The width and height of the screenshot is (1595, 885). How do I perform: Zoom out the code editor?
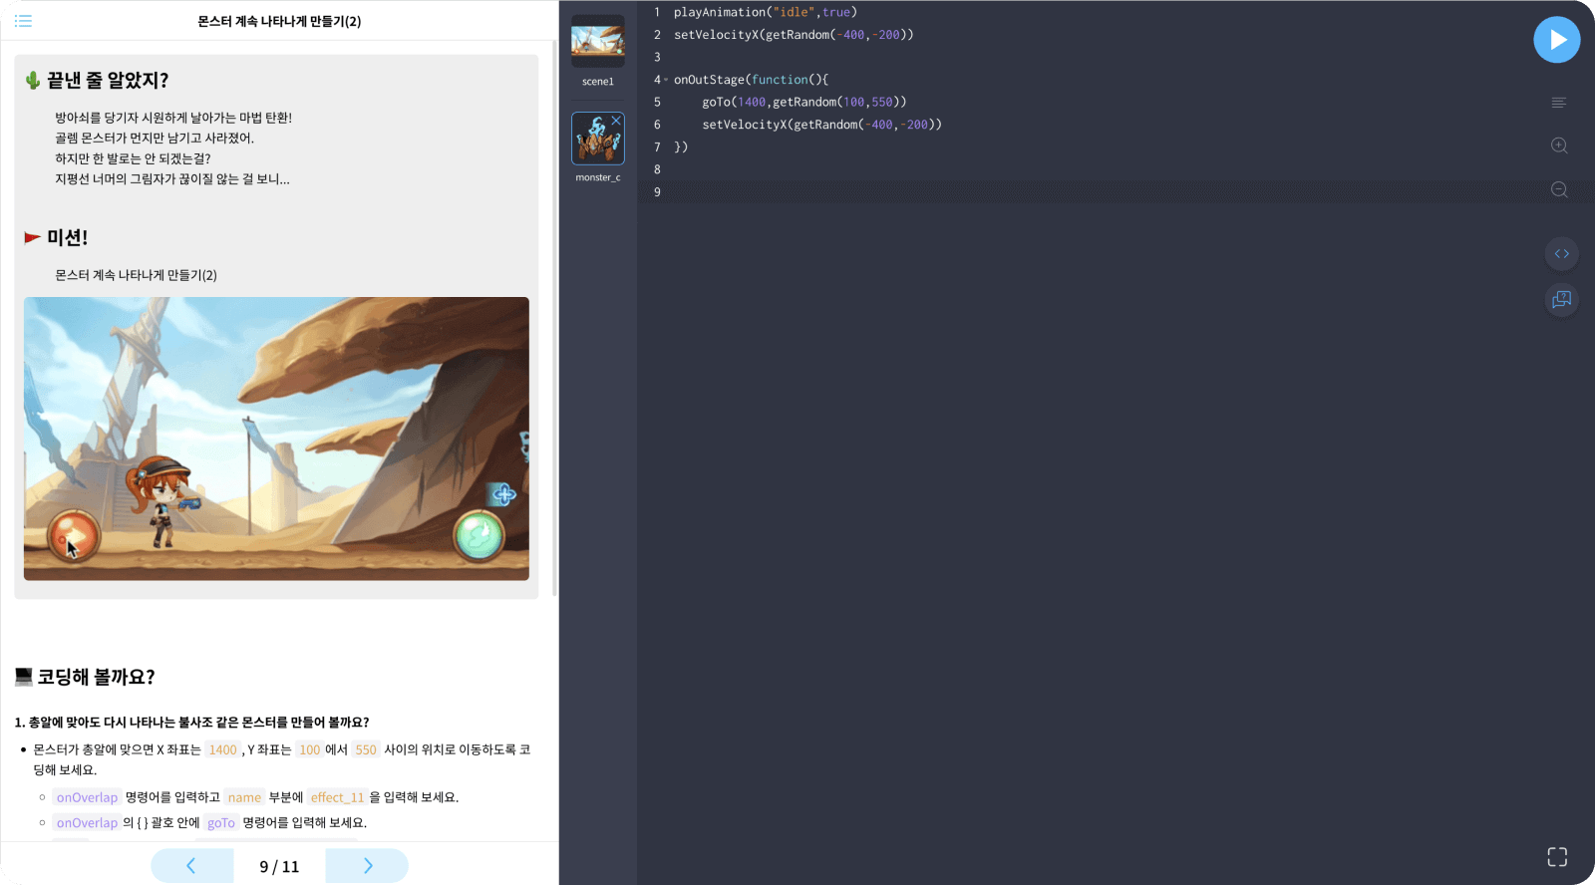[1559, 189]
